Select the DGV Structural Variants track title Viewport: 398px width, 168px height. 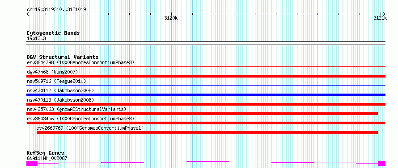(63, 57)
